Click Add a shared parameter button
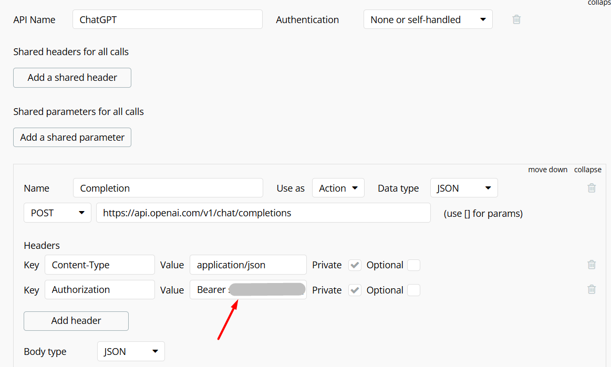611x367 pixels. (x=72, y=137)
